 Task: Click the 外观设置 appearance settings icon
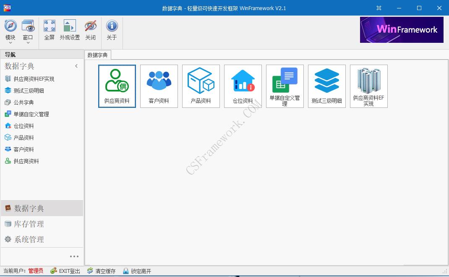[70, 29]
